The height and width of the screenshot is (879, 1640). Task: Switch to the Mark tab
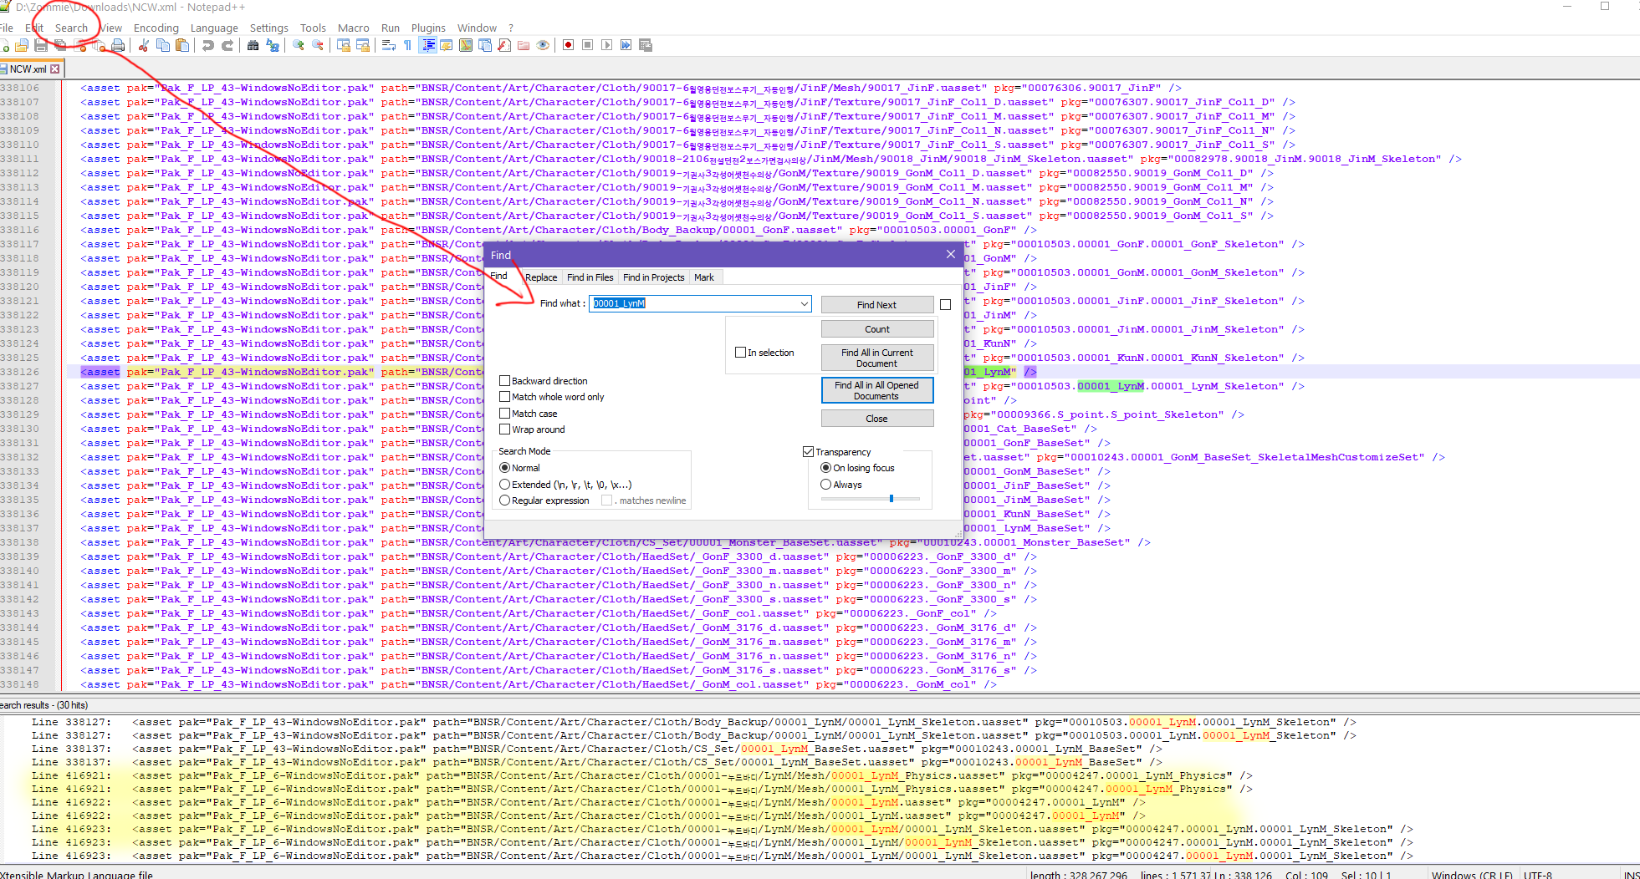704,277
